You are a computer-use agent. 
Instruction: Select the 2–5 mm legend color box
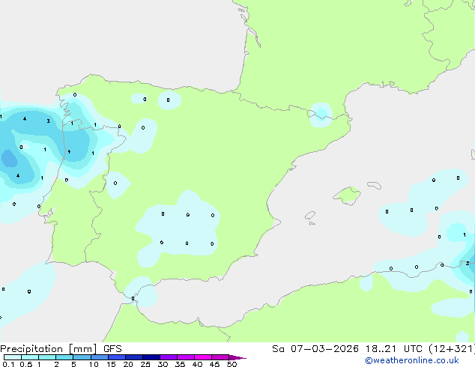pyautogui.click(x=64, y=357)
